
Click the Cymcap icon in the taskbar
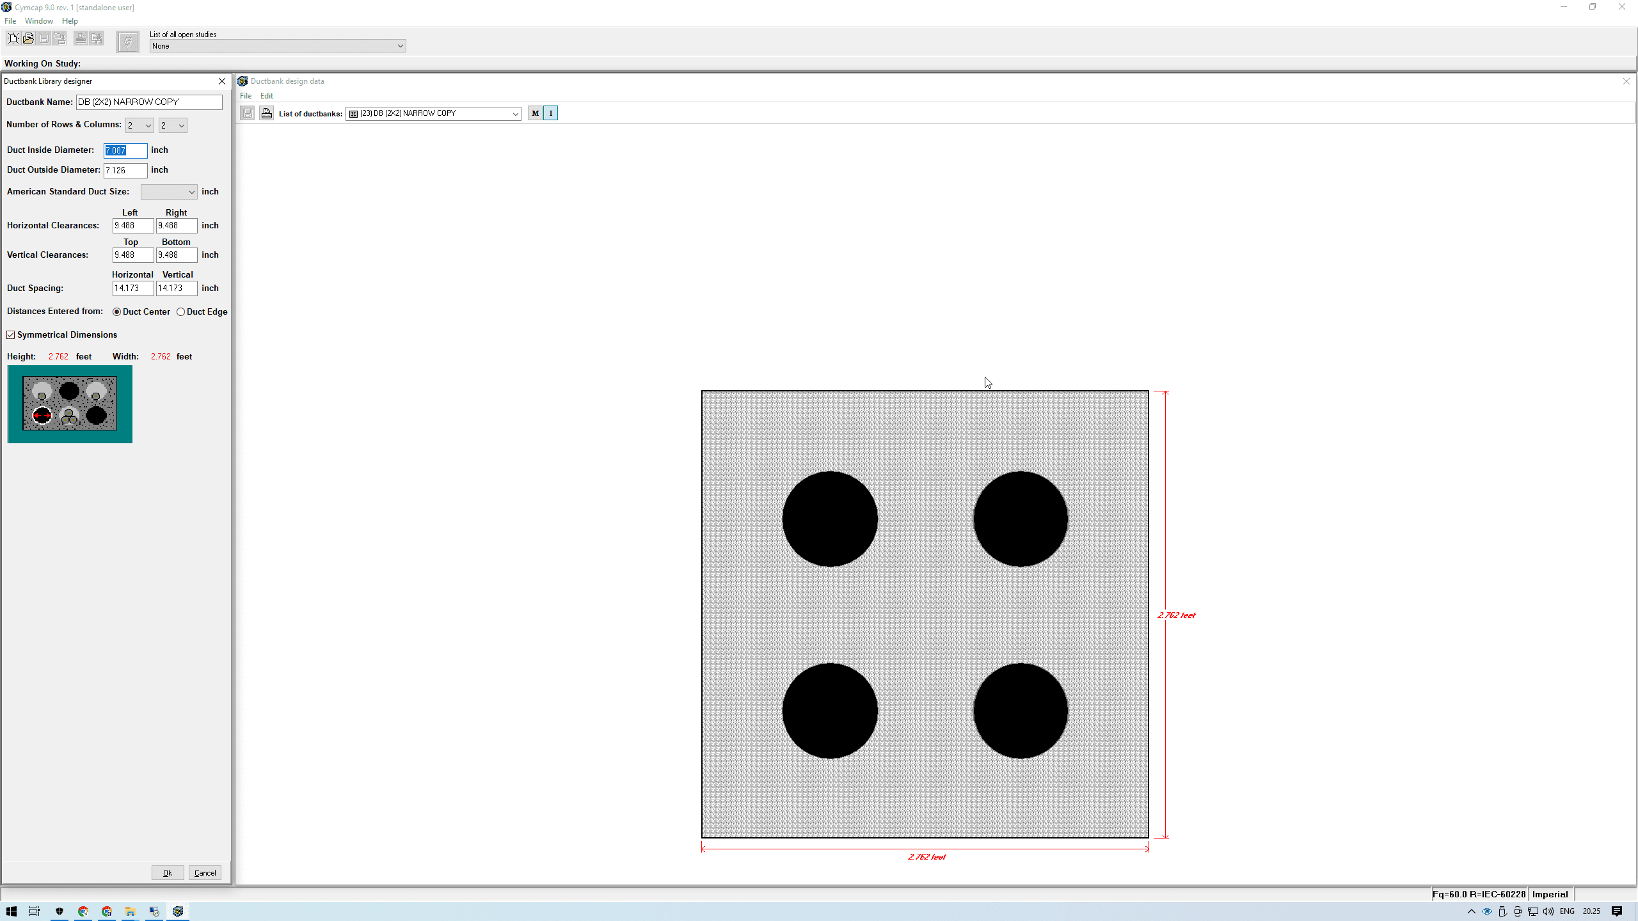178,911
